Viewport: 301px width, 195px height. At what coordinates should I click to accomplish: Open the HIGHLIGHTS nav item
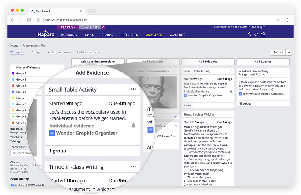click(129, 35)
